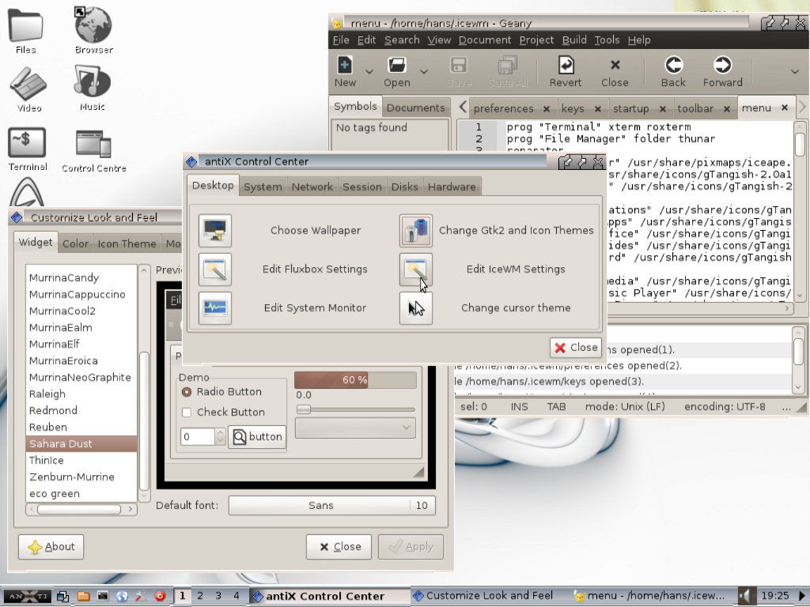
Task: Switch to the preferences tab in Geany
Action: click(x=504, y=108)
